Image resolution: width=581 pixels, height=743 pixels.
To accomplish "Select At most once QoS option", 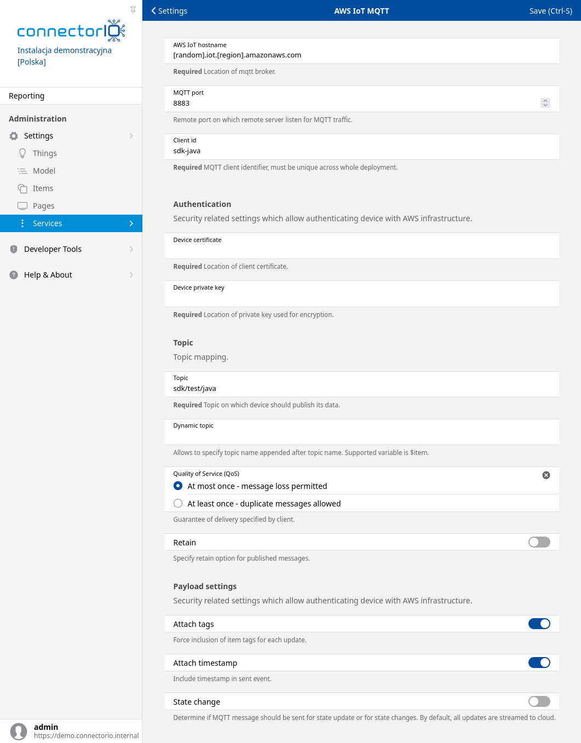I will tap(178, 486).
